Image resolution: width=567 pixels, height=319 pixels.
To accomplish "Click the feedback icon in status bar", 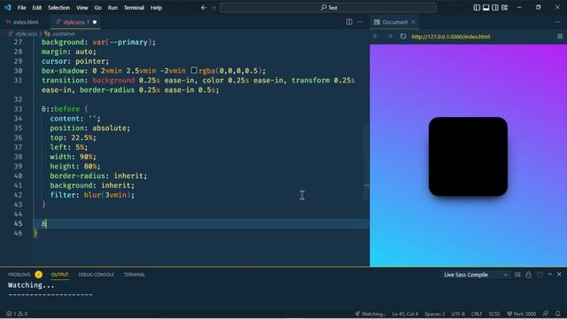I will tap(546, 314).
